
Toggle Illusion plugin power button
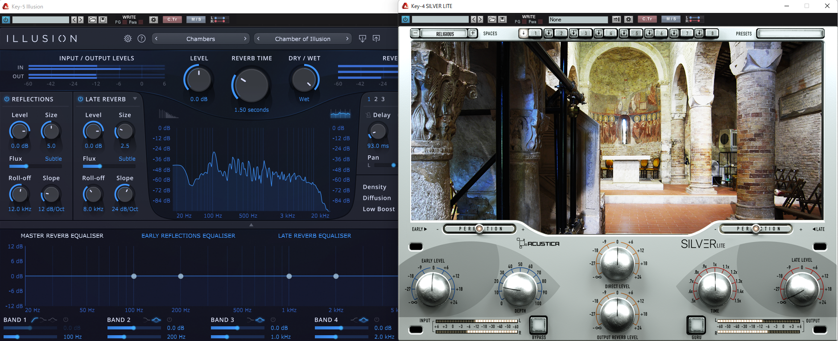pyautogui.click(x=6, y=20)
